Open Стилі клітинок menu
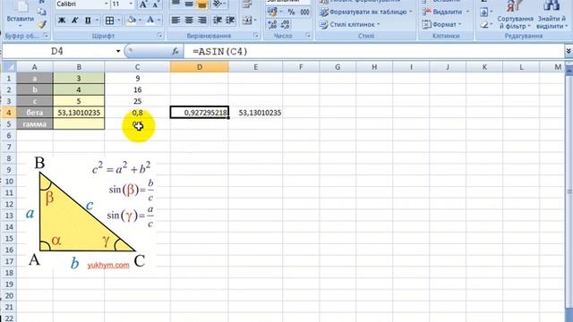 (350, 24)
